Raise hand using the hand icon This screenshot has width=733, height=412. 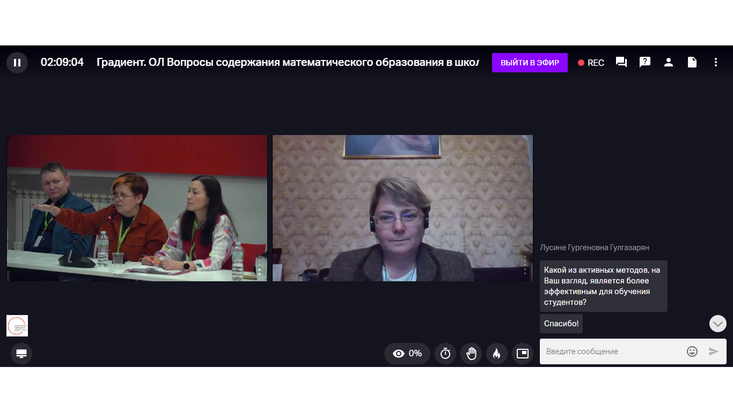(x=471, y=354)
